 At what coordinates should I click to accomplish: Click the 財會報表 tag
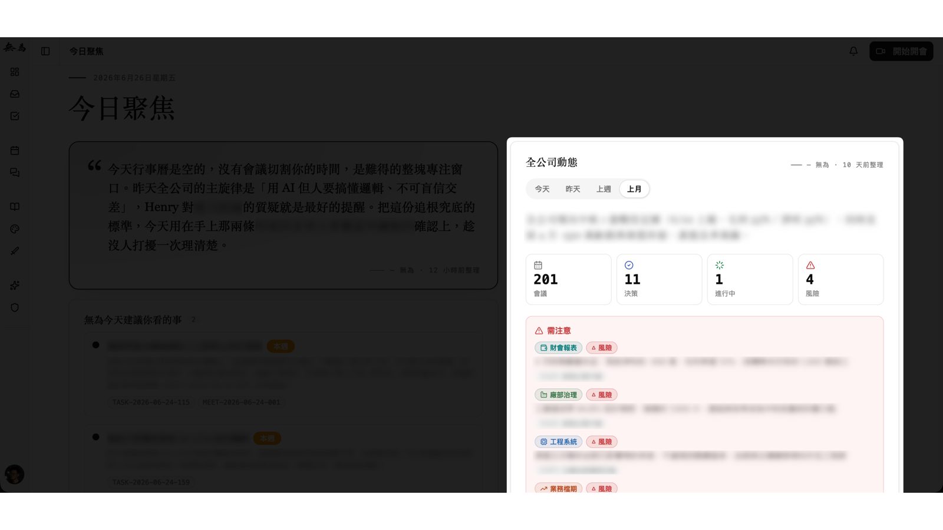pyautogui.click(x=558, y=348)
